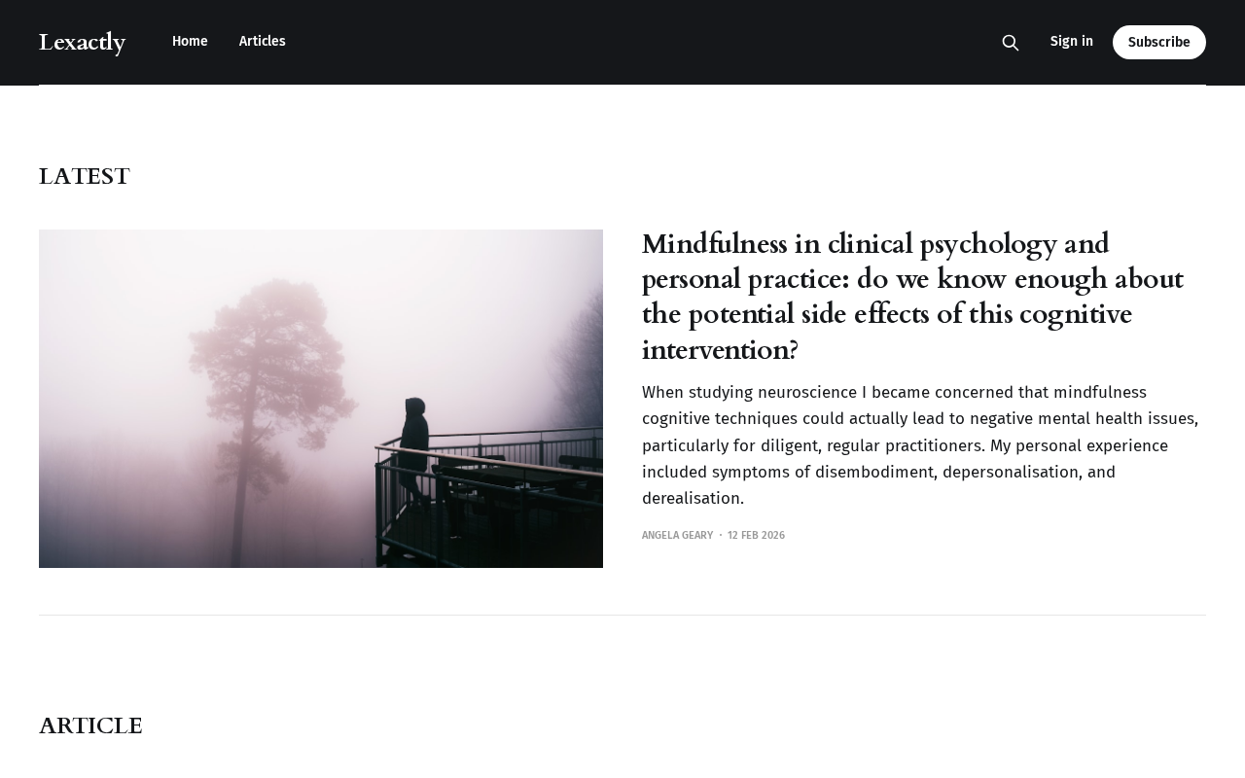Screen dimensions: 1245x778
Task: Click the ARTICLE section heading
Action: [90, 726]
